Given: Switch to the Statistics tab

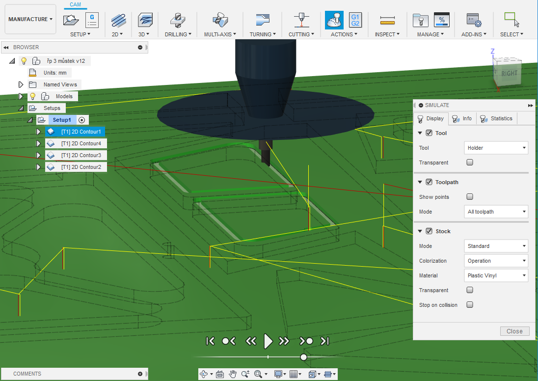Looking at the screenshot, I should (496, 118).
